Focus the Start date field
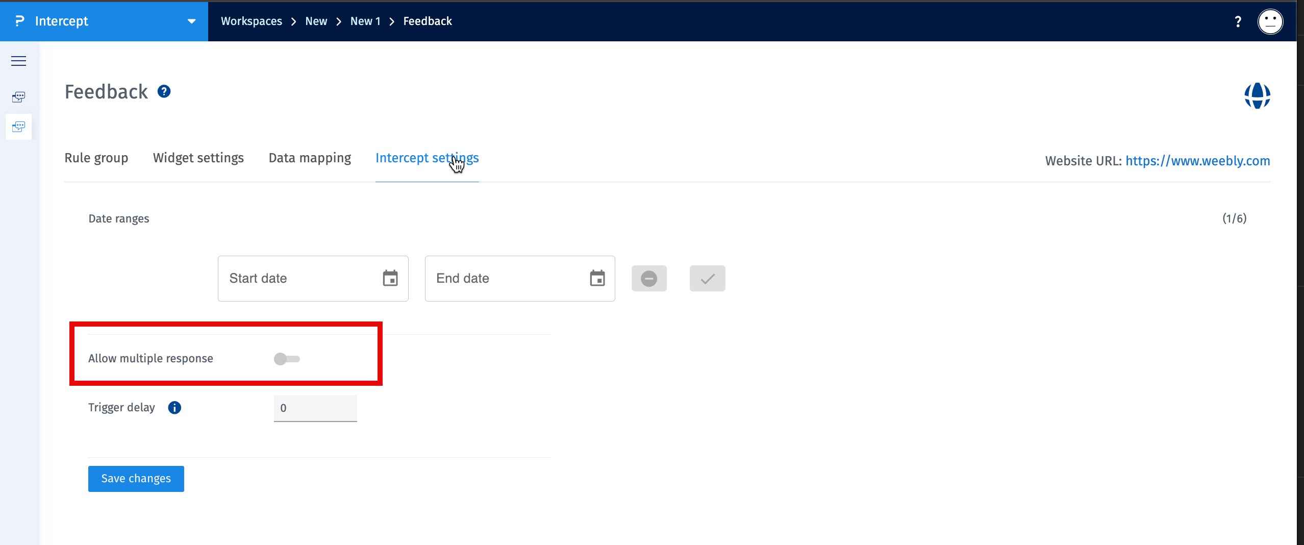Image resolution: width=1304 pixels, height=545 pixels. coord(313,279)
